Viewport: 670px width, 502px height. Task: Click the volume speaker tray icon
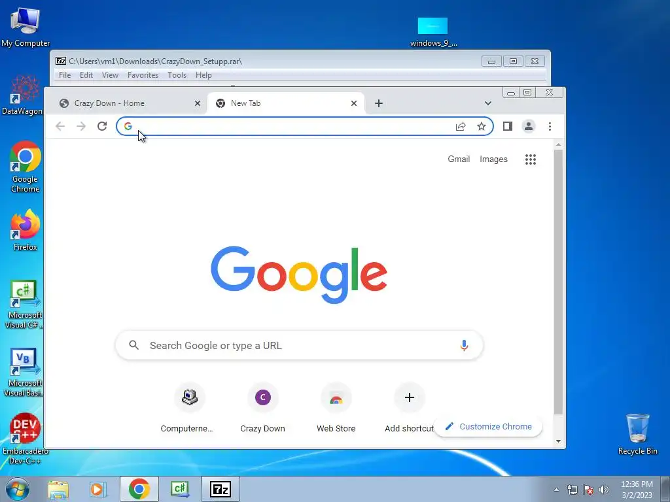coord(603,490)
